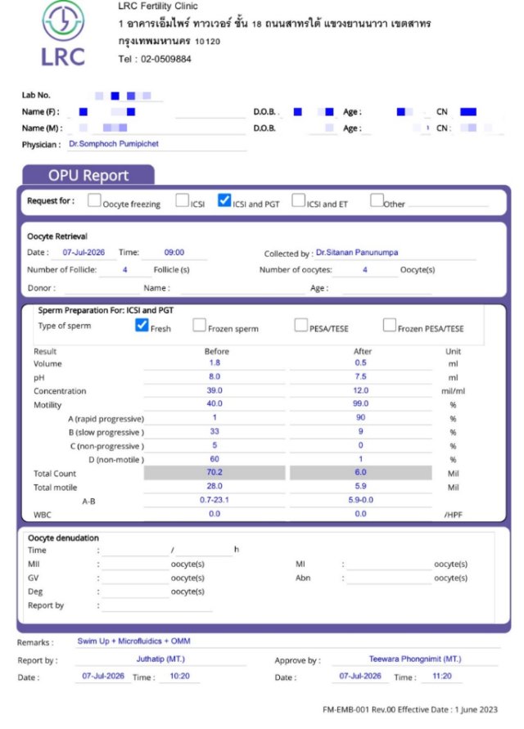Click Motility After value 99.0

tap(360, 404)
